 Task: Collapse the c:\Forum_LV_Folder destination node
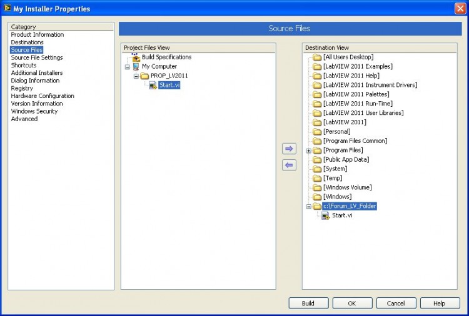[309, 207]
